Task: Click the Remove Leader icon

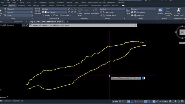Action: pos(104,15)
